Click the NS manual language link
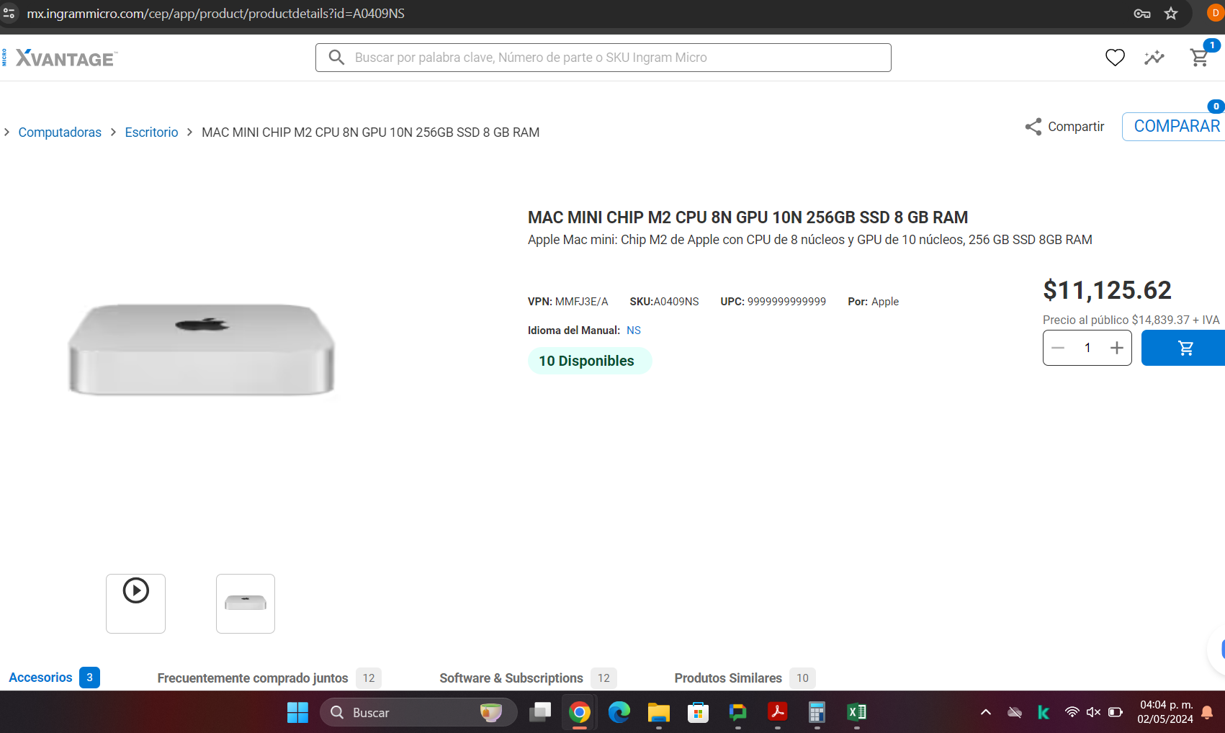Image resolution: width=1225 pixels, height=733 pixels. coord(634,330)
